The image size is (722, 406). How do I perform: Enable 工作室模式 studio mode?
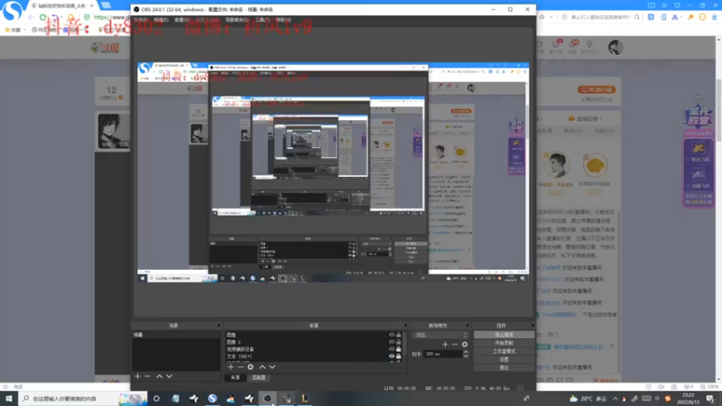(504, 351)
